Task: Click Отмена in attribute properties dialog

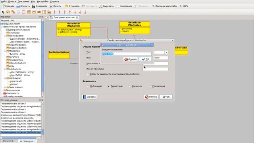Action: (151, 97)
